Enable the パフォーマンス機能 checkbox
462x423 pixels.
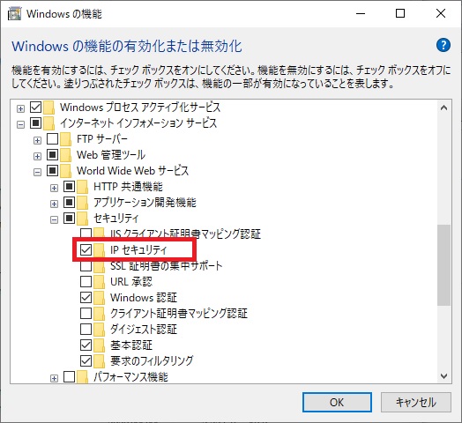pos(70,376)
